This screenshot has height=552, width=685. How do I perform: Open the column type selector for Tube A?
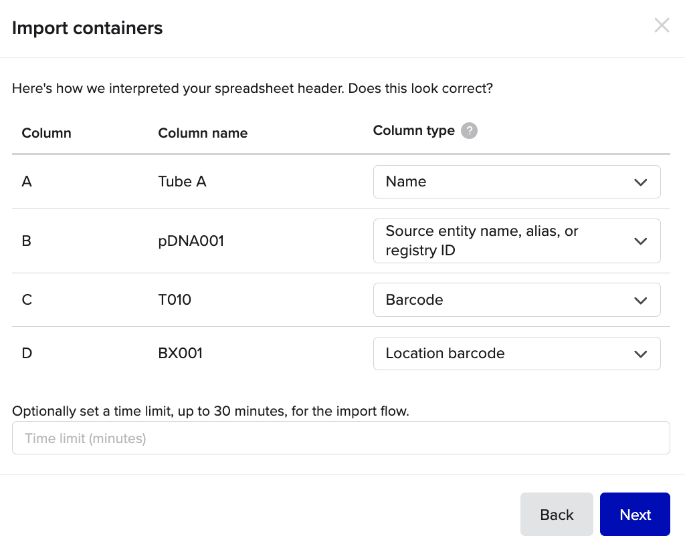[x=516, y=182]
